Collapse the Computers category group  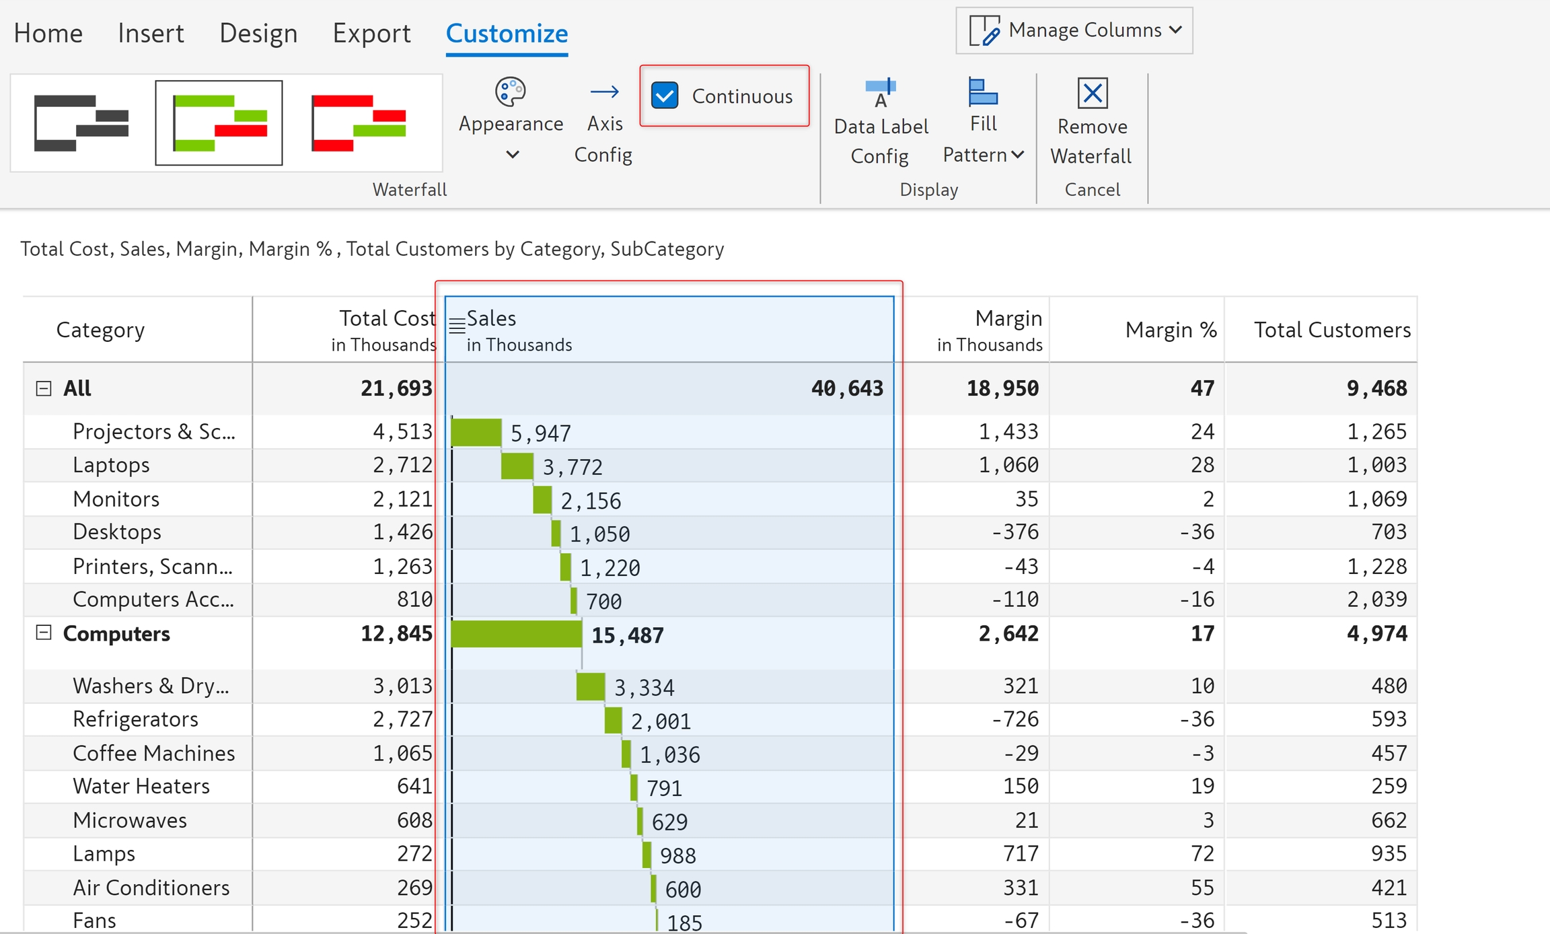pos(44,633)
